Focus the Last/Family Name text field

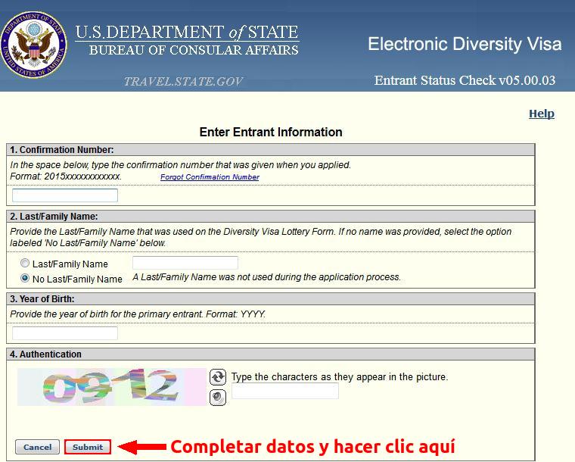pos(185,263)
